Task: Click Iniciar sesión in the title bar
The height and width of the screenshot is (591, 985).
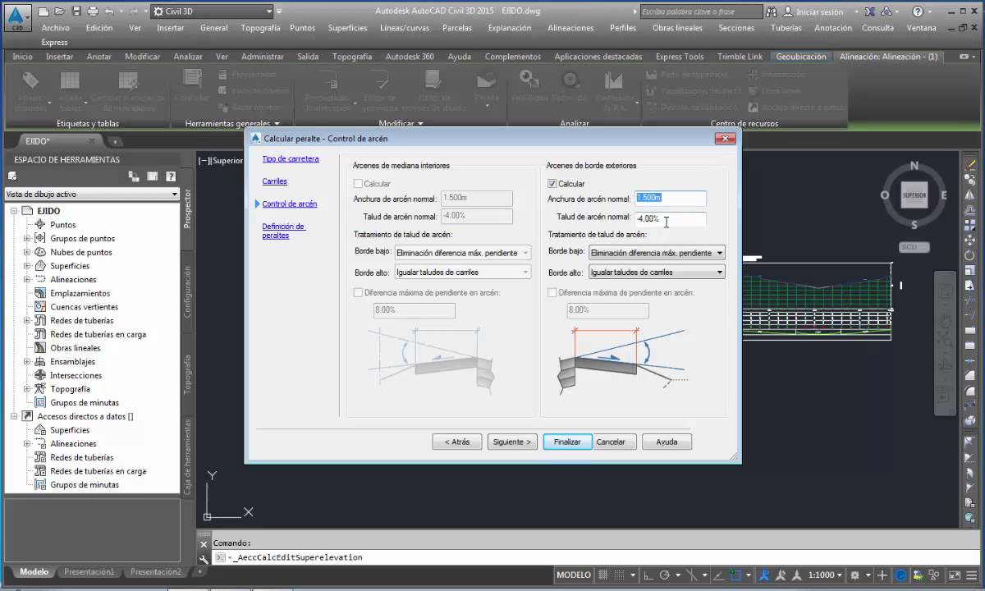Action: 819,12
